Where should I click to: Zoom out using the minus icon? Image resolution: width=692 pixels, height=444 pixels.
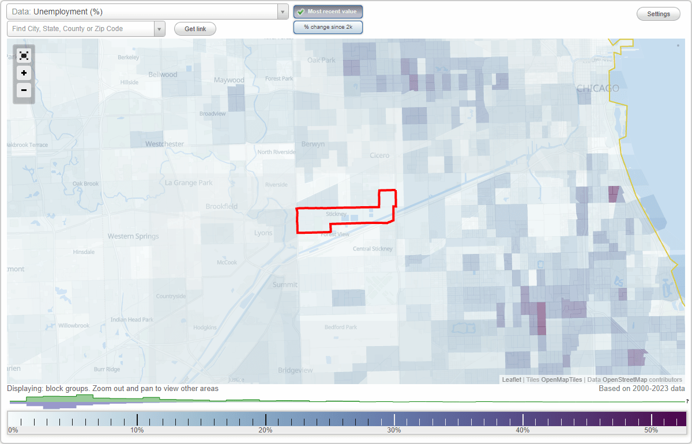[x=24, y=90]
